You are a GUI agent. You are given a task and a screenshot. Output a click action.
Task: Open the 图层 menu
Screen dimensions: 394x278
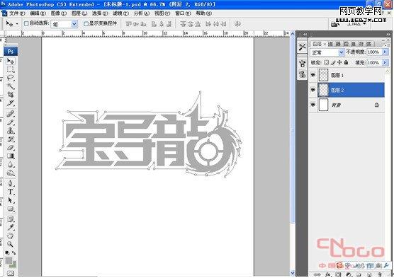coord(79,13)
